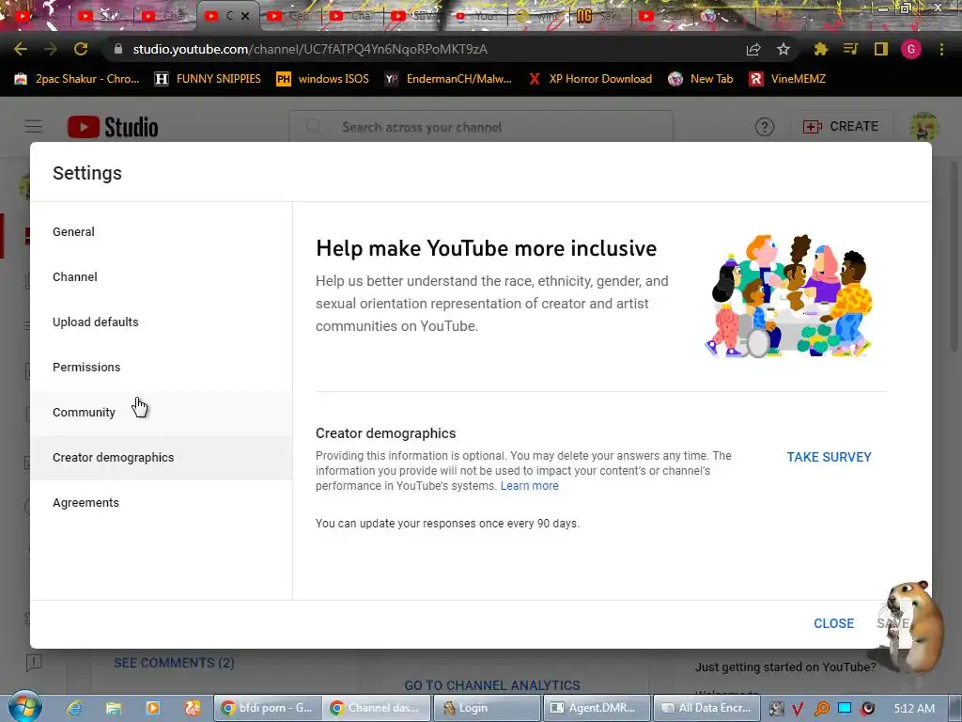The width and height of the screenshot is (962, 722).
Task: Open Permissions settings
Action: coord(162,368)
